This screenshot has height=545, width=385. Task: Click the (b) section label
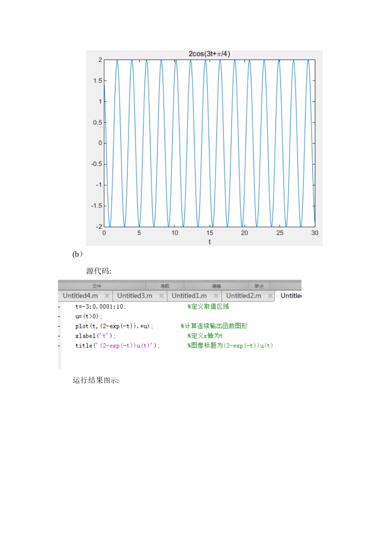77,254
